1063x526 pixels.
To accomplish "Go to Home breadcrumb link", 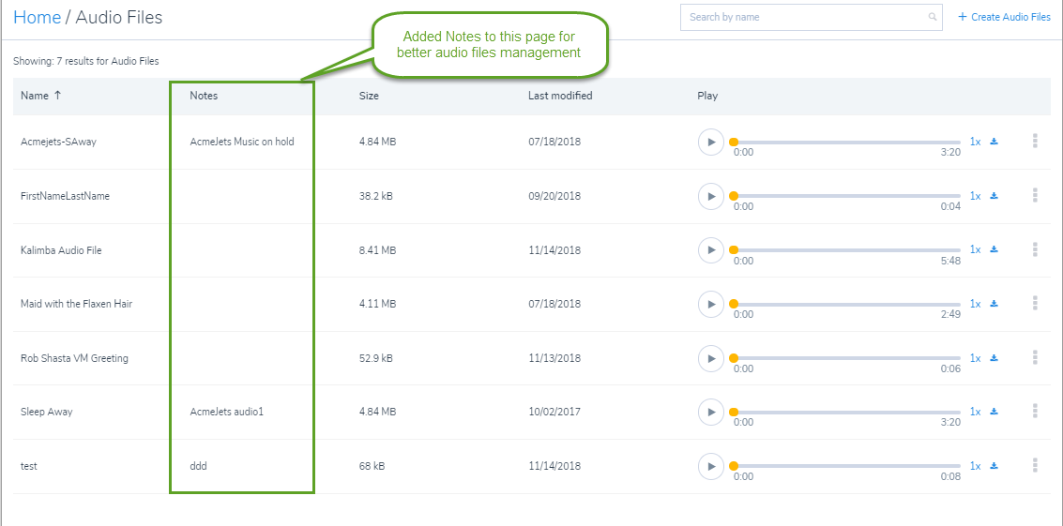I will (38, 17).
